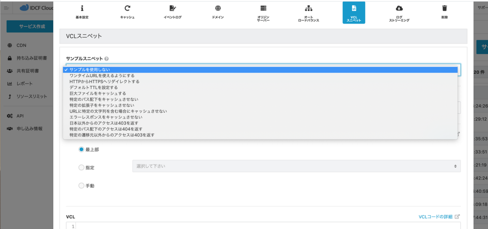Click the ドメイン globe icon
Viewport: 488px width, 229px height.
pyautogui.click(x=218, y=9)
